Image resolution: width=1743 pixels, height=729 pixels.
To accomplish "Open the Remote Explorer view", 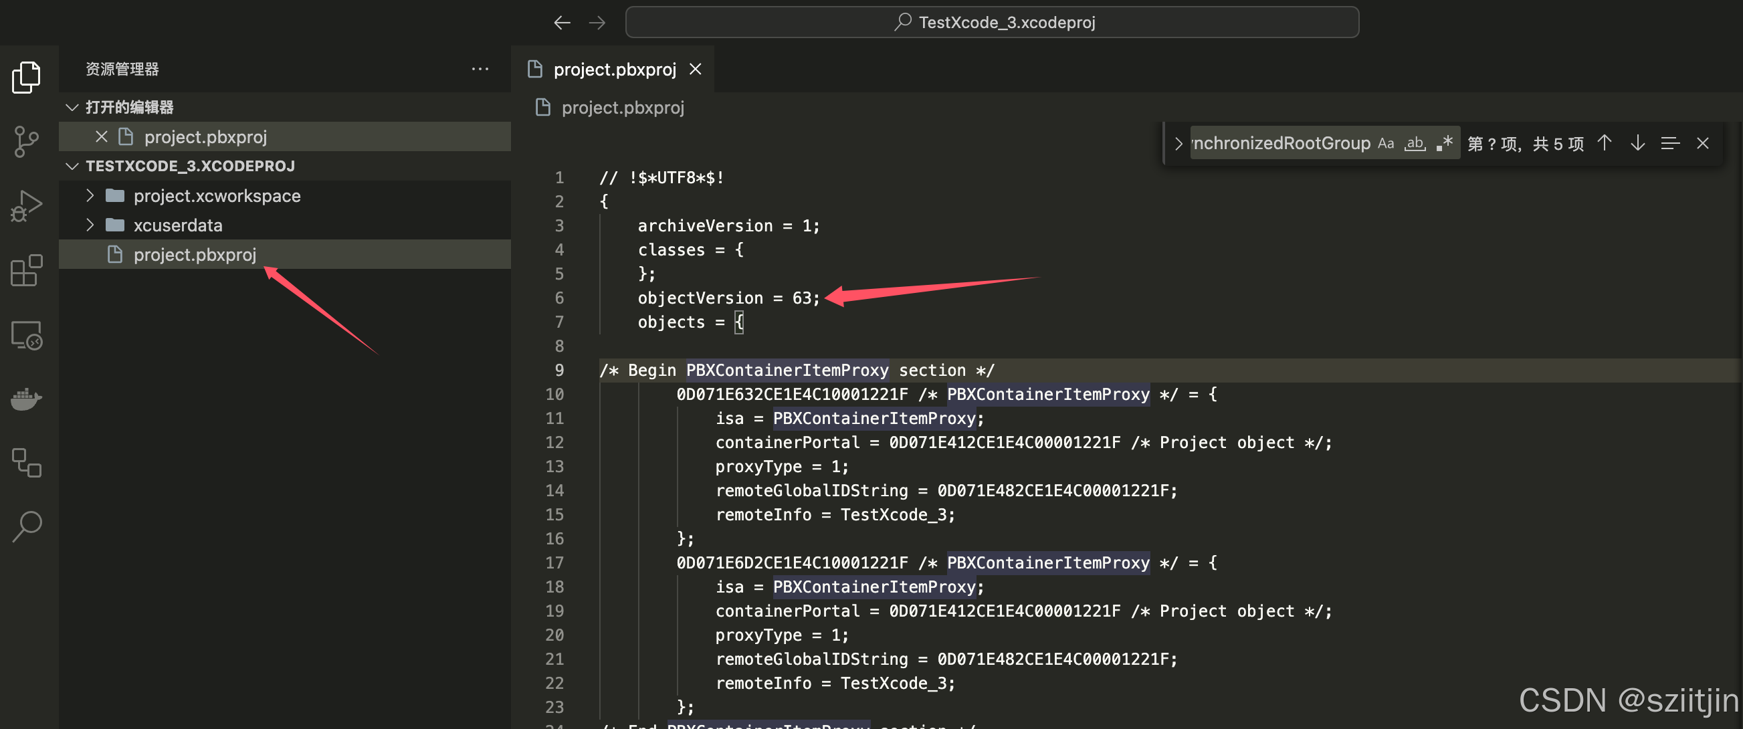I will [x=26, y=335].
